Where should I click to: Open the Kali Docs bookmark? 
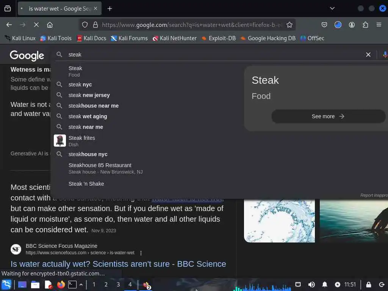point(92,38)
